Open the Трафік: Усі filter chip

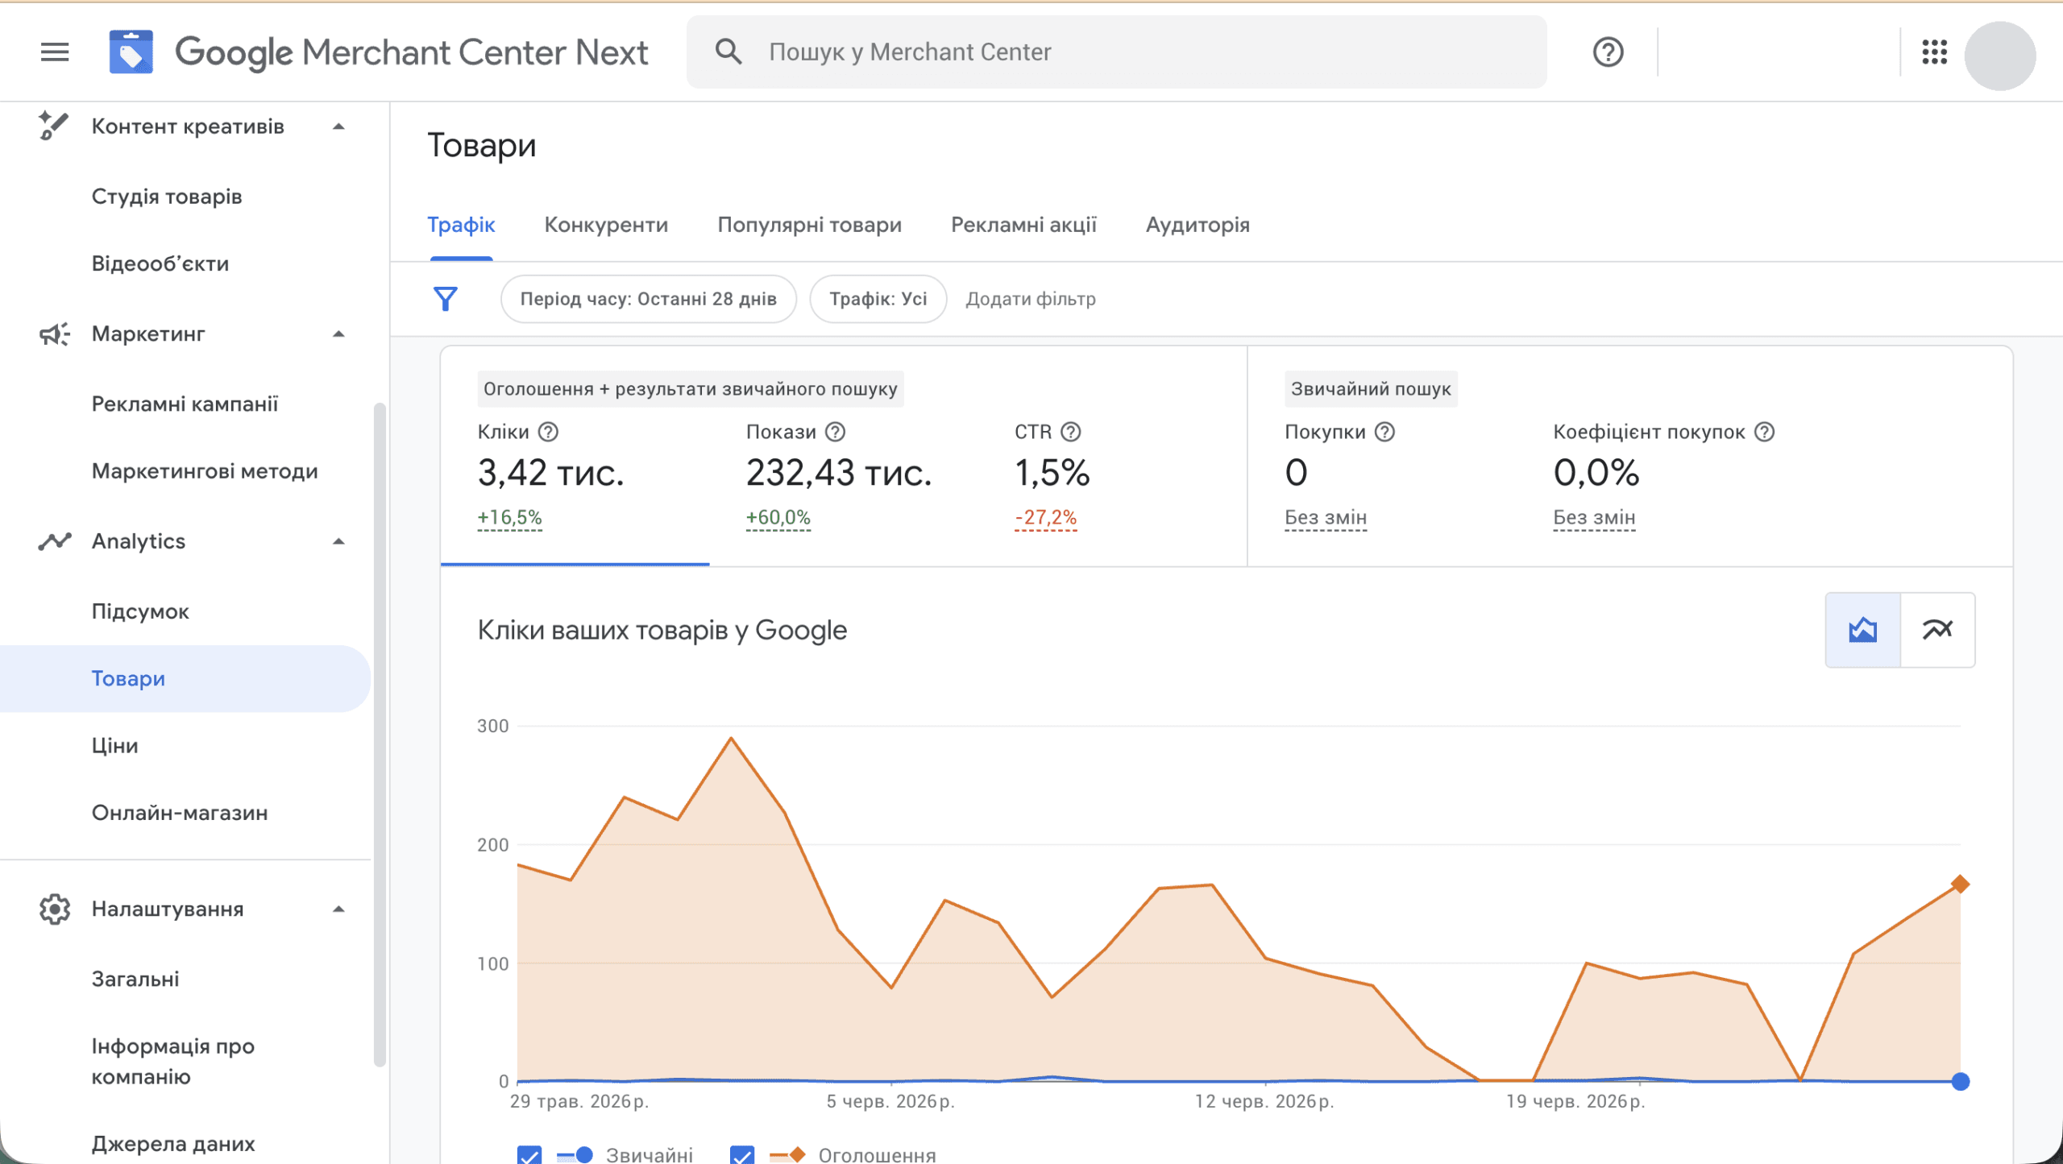coord(878,299)
